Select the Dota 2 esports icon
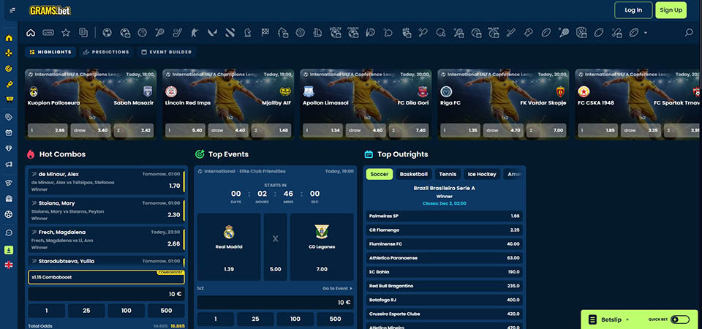Screen dimensions: 702x329 point(230,33)
